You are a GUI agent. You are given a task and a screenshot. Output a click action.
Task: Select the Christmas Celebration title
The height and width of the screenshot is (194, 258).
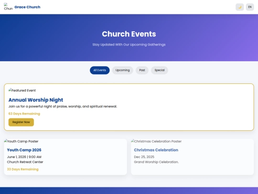(x=156, y=150)
